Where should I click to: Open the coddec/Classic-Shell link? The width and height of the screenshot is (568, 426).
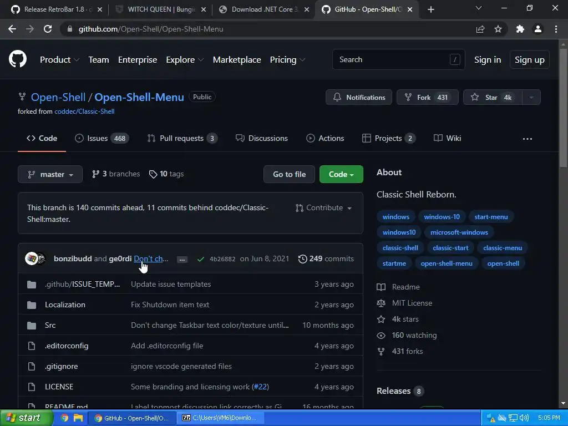click(x=84, y=111)
